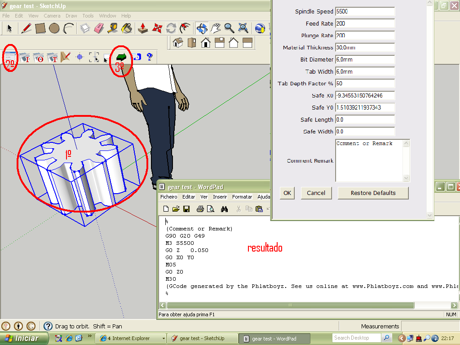This screenshot has width=460, height=345.
Task: Select the Phlatboyz Inside cut tool
Action: click(x=25, y=57)
